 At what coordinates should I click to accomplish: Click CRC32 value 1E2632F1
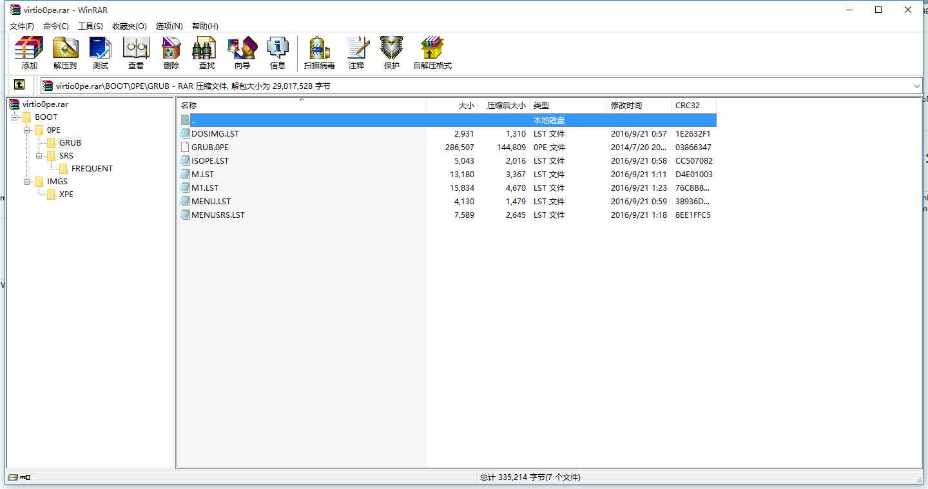[x=693, y=134]
